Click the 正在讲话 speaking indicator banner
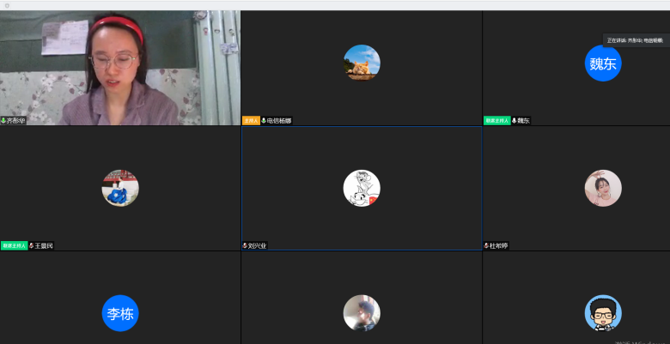670x344 pixels. point(636,40)
